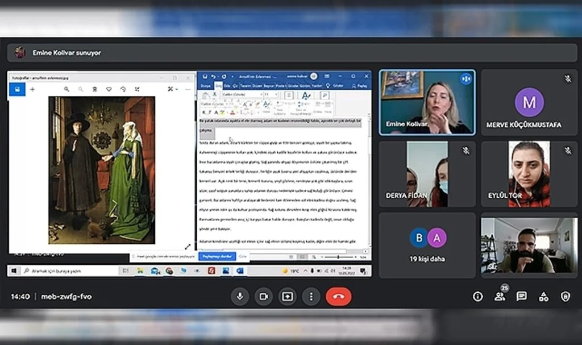Image resolution: width=582 pixels, height=345 pixels.
Task: Open the font name combo box in Word
Action: [242, 95]
